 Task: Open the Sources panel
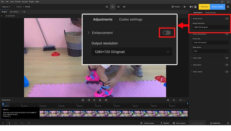tap(165, 123)
